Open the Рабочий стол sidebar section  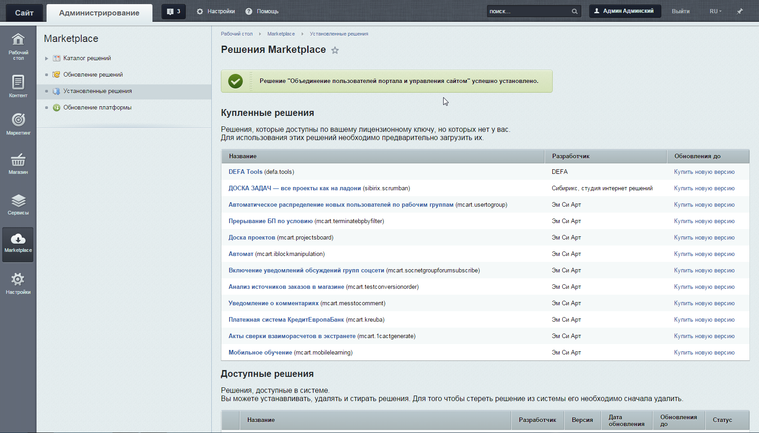coord(18,47)
